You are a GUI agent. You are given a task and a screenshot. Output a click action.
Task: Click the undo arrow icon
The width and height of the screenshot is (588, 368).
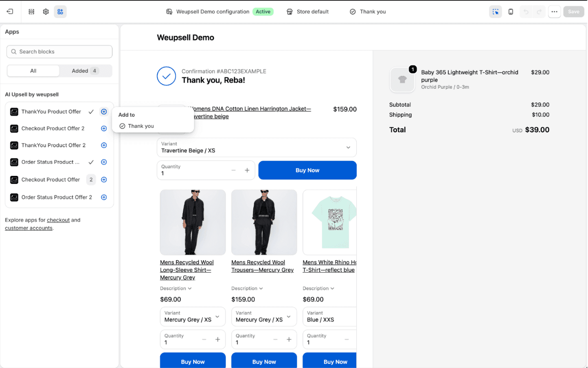coord(526,11)
